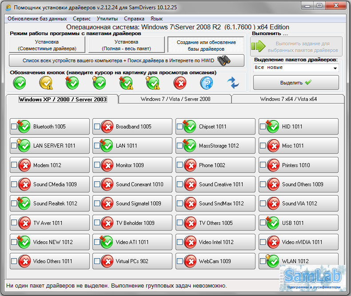
Task: Click the star check with warning legend icon
Action: pyautogui.click(x=126, y=83)
